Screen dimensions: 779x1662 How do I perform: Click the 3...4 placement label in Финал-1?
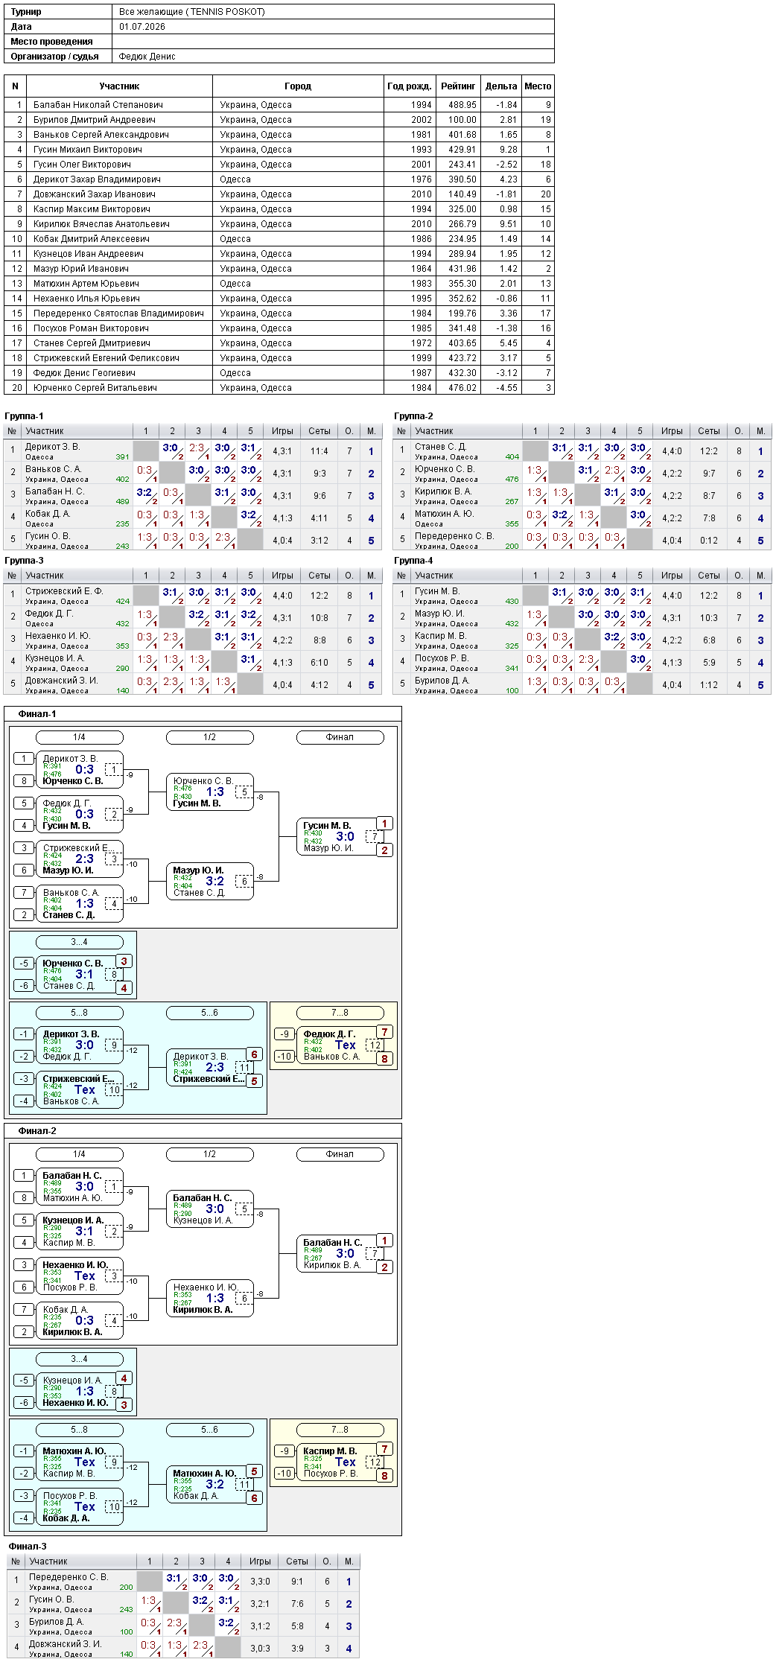point(79,942)
